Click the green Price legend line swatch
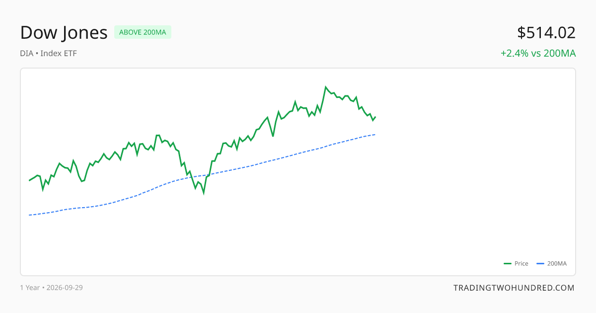596x313 pixels. (x=508, y=264)
